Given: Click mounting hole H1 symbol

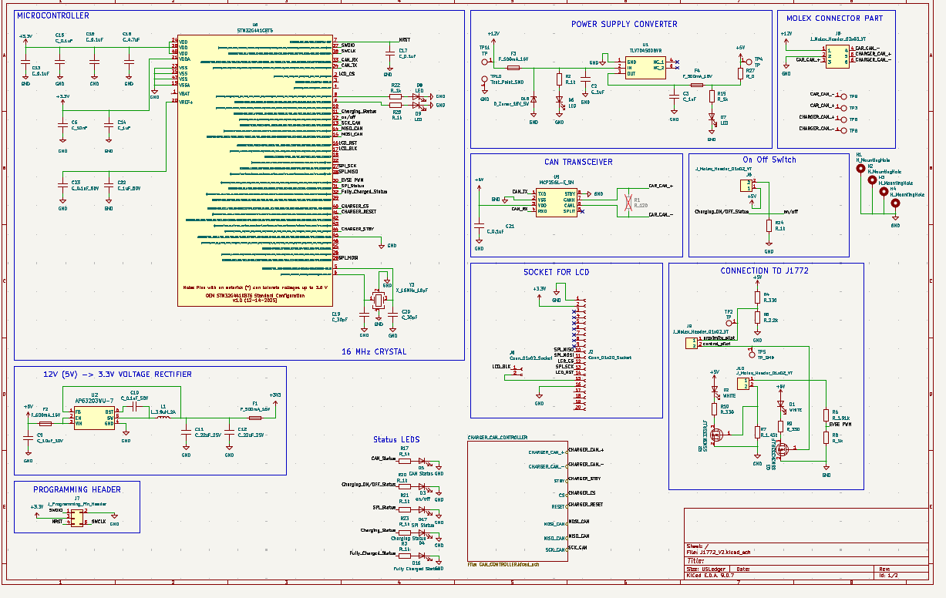Looking at the screenshot, I should tap(860, 168).
